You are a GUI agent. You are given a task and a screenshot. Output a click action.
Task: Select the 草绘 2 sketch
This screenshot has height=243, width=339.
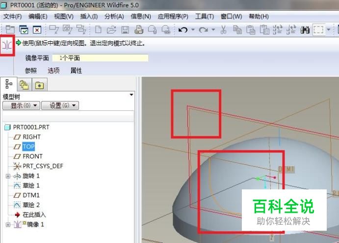pyautogui.click(x=31, y=205)
